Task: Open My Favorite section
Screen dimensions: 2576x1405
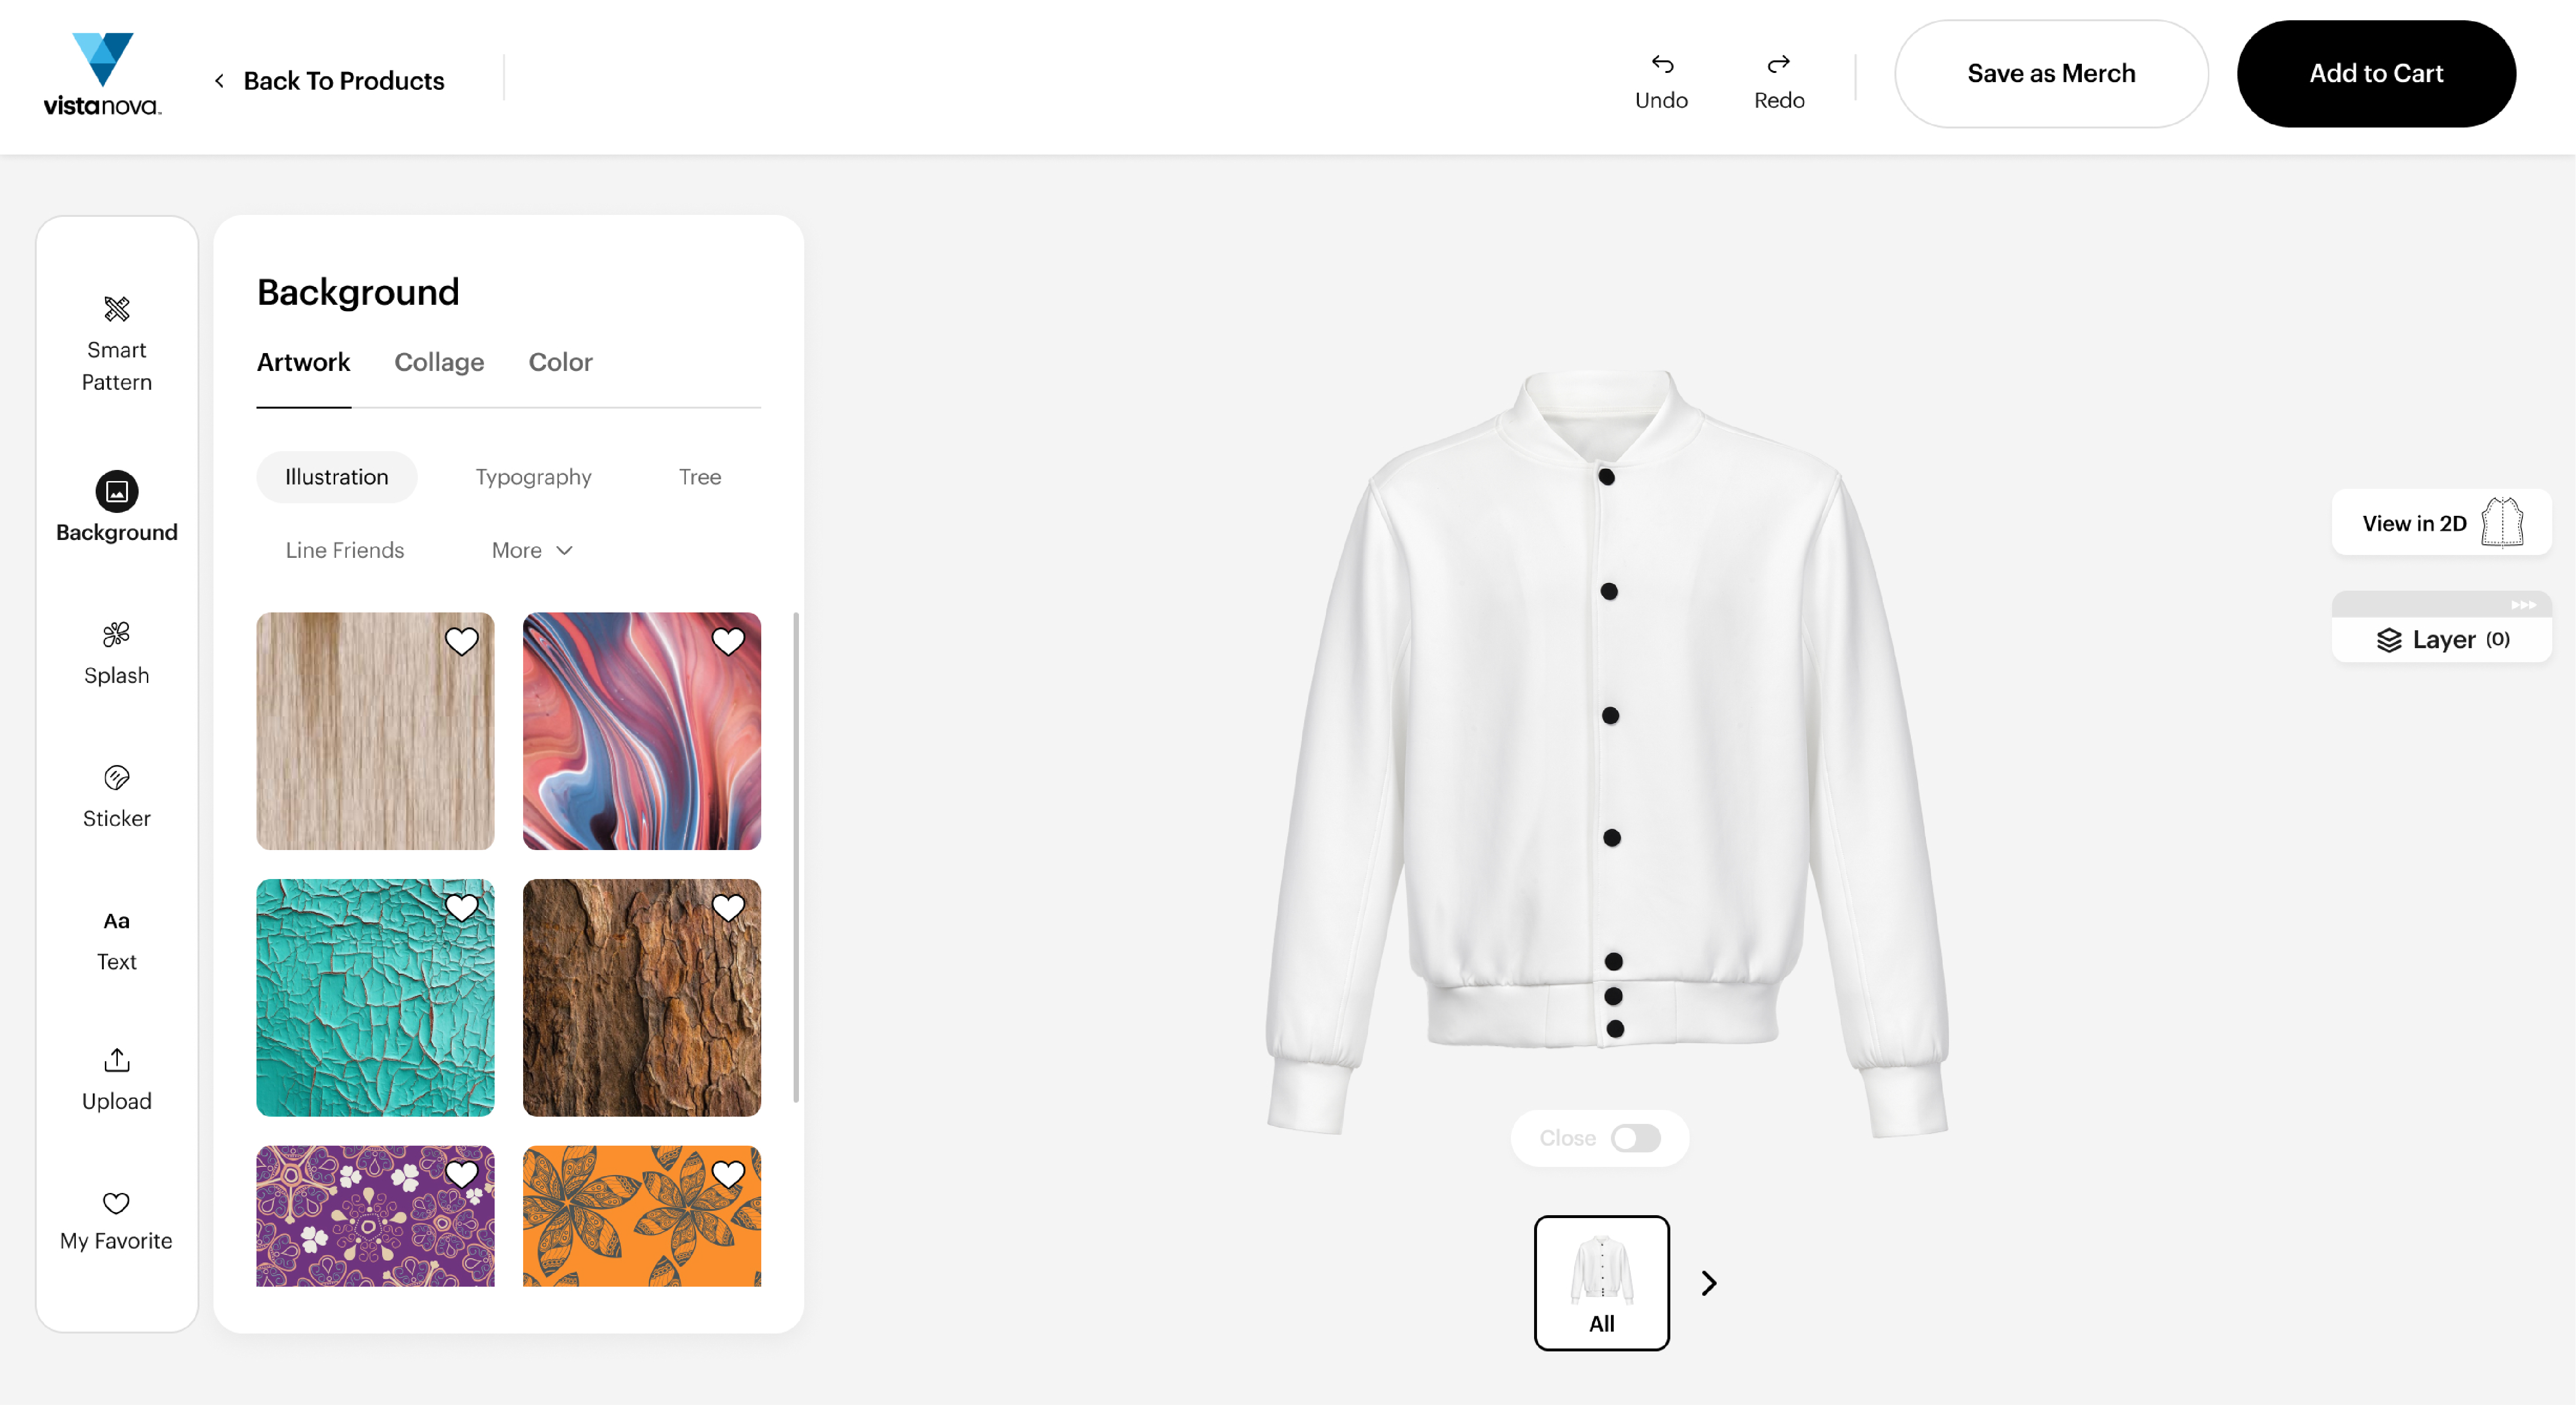Action: point(116,1220)
